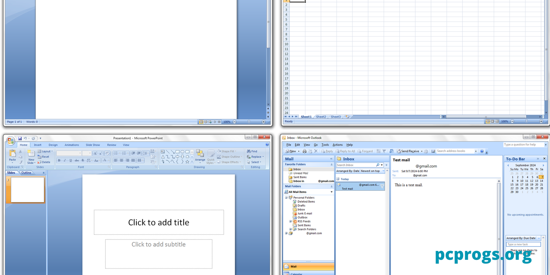Select the star shape in shapes gallery

[x=187, y=162]
